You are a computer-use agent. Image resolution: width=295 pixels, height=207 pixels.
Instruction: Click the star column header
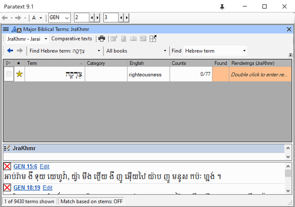tap(19, 63)
